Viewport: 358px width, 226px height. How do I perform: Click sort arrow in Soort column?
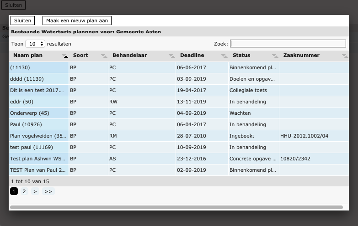pyautogui.click(x=104, y=56)
